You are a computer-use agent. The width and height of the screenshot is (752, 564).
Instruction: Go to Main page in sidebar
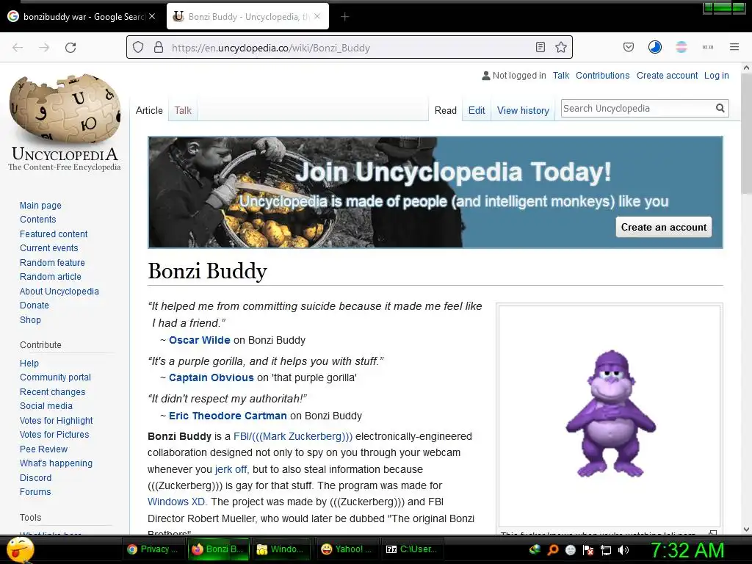click(x=40, y=206)
